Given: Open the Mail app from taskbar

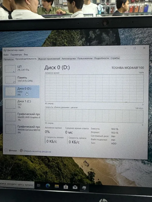Looking at the screenshot, I should click(x=75, y=187).
